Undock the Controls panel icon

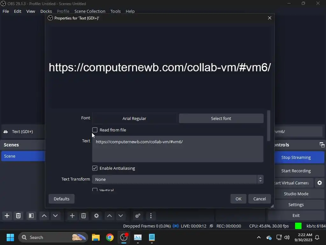point(322,145)
